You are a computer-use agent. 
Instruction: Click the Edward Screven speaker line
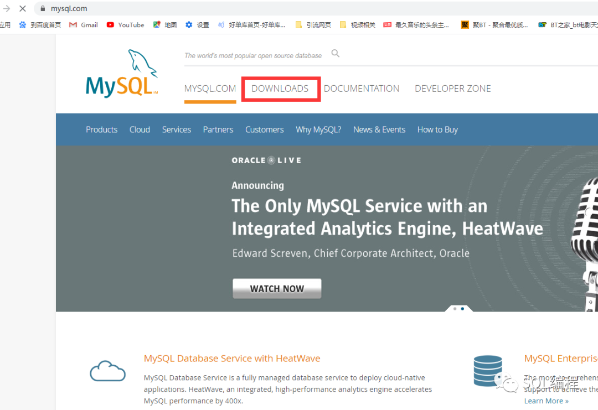pyautogui.click(x=351, y=253)
